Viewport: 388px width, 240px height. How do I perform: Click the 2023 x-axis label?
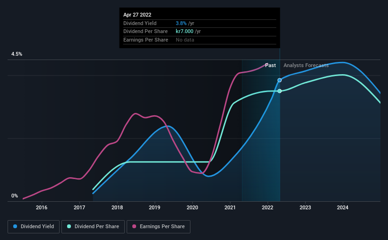pyautogui.click(x=305, y=207)
